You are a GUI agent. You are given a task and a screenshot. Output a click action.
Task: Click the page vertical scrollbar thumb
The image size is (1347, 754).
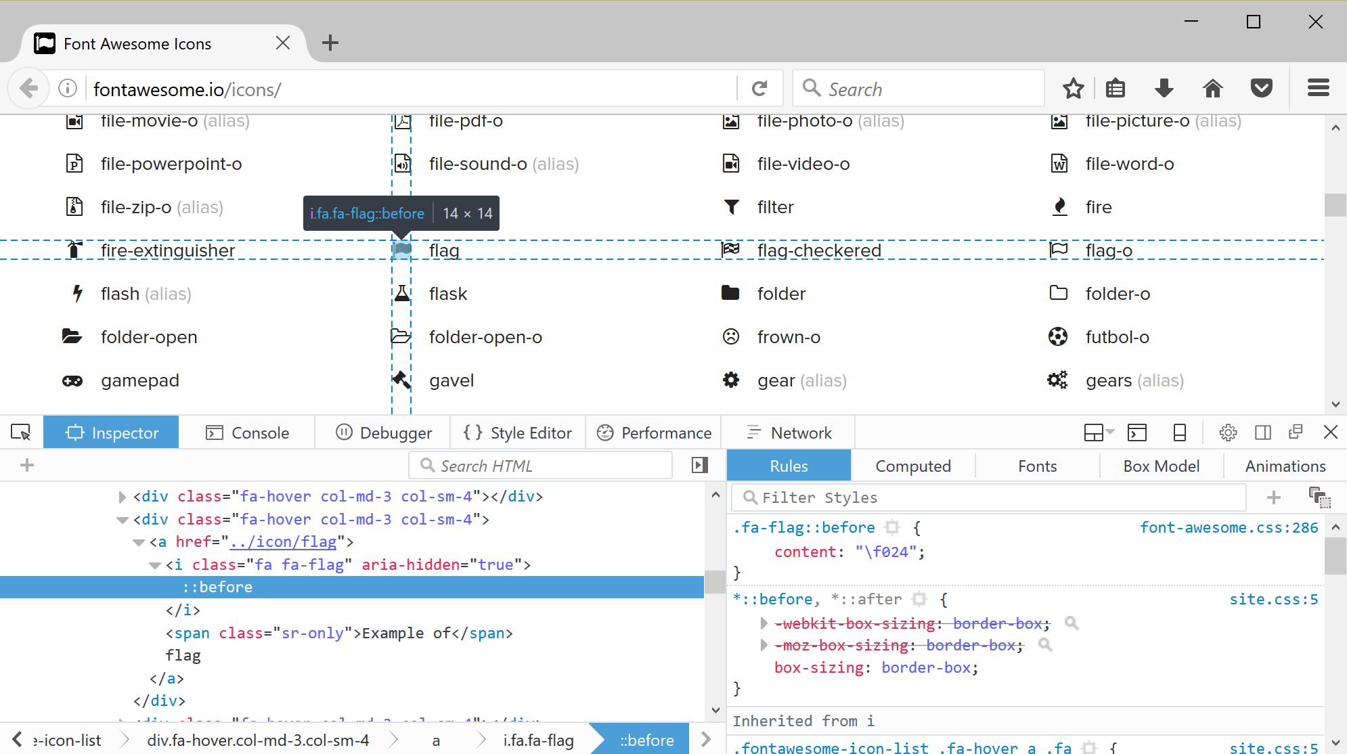tap(1335, 204)
